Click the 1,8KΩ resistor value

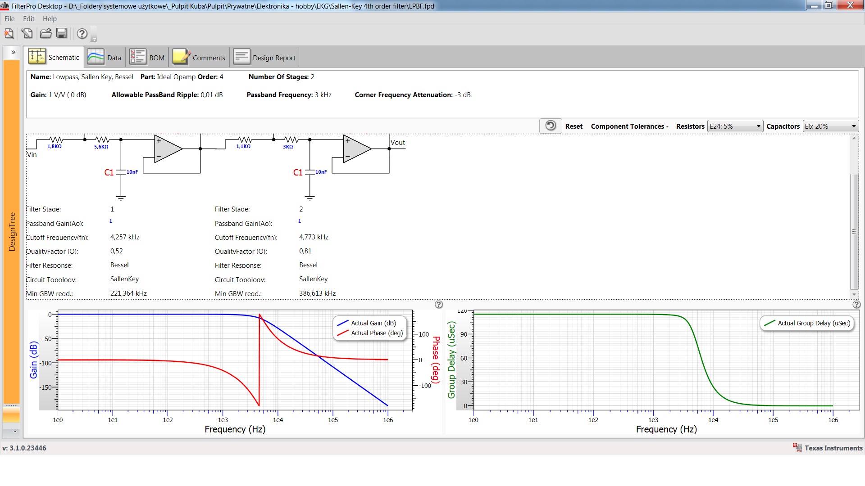click(55, 146)
